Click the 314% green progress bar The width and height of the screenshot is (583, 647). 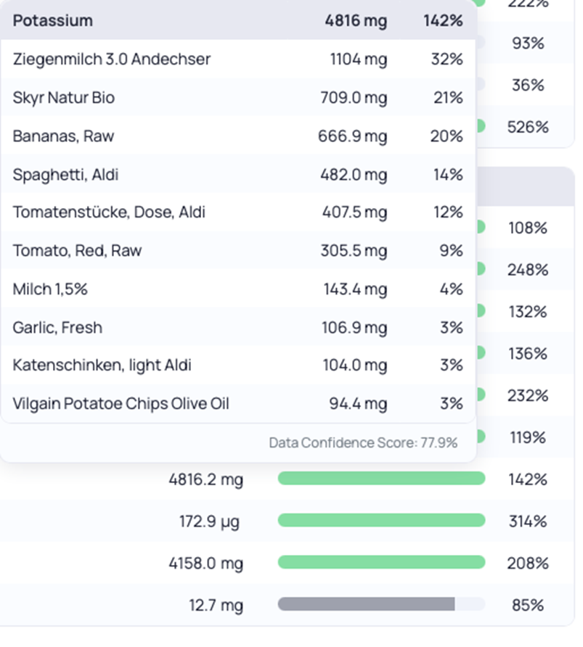tap(381, 521)
